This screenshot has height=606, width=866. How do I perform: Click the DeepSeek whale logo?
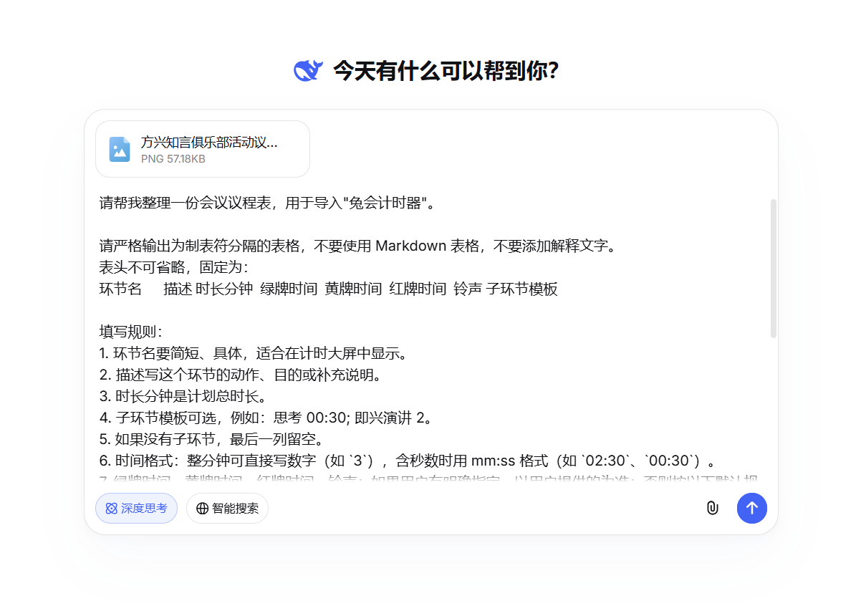[309, 70]
